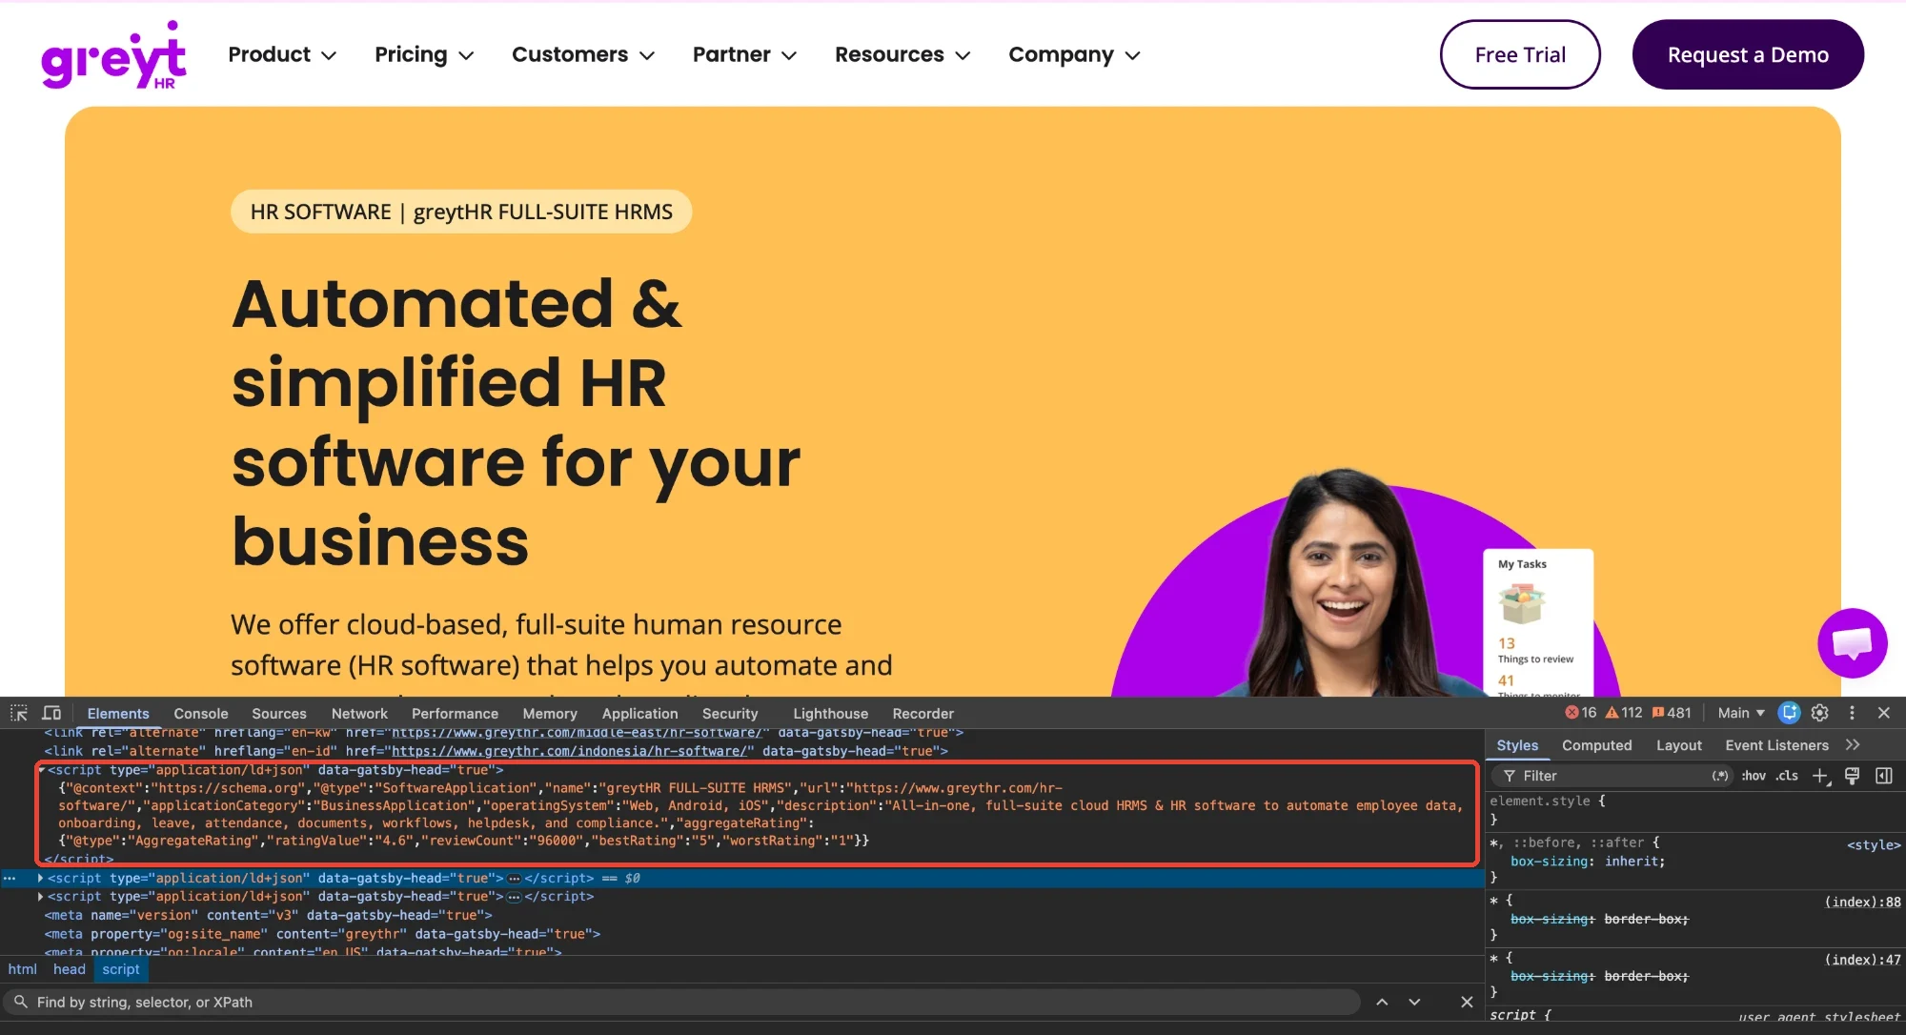
Task: Click the 481 issues counter icon
Action: (x=1672, y=713)
